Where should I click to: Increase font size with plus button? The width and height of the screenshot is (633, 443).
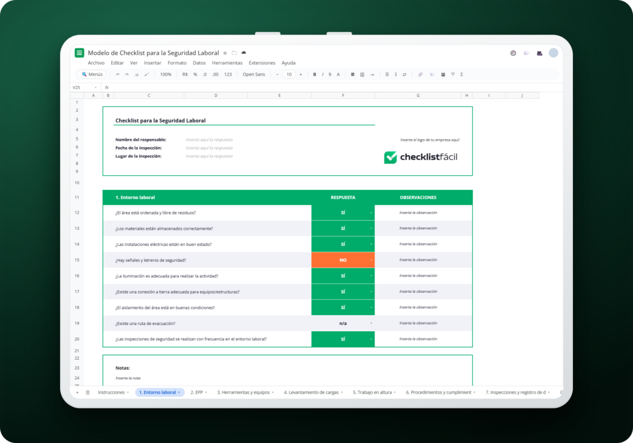coord(301,74)
